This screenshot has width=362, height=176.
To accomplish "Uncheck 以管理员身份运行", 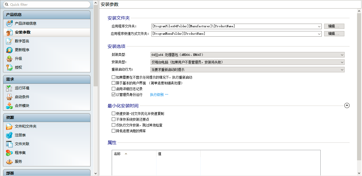I will [x=113, y=94].
